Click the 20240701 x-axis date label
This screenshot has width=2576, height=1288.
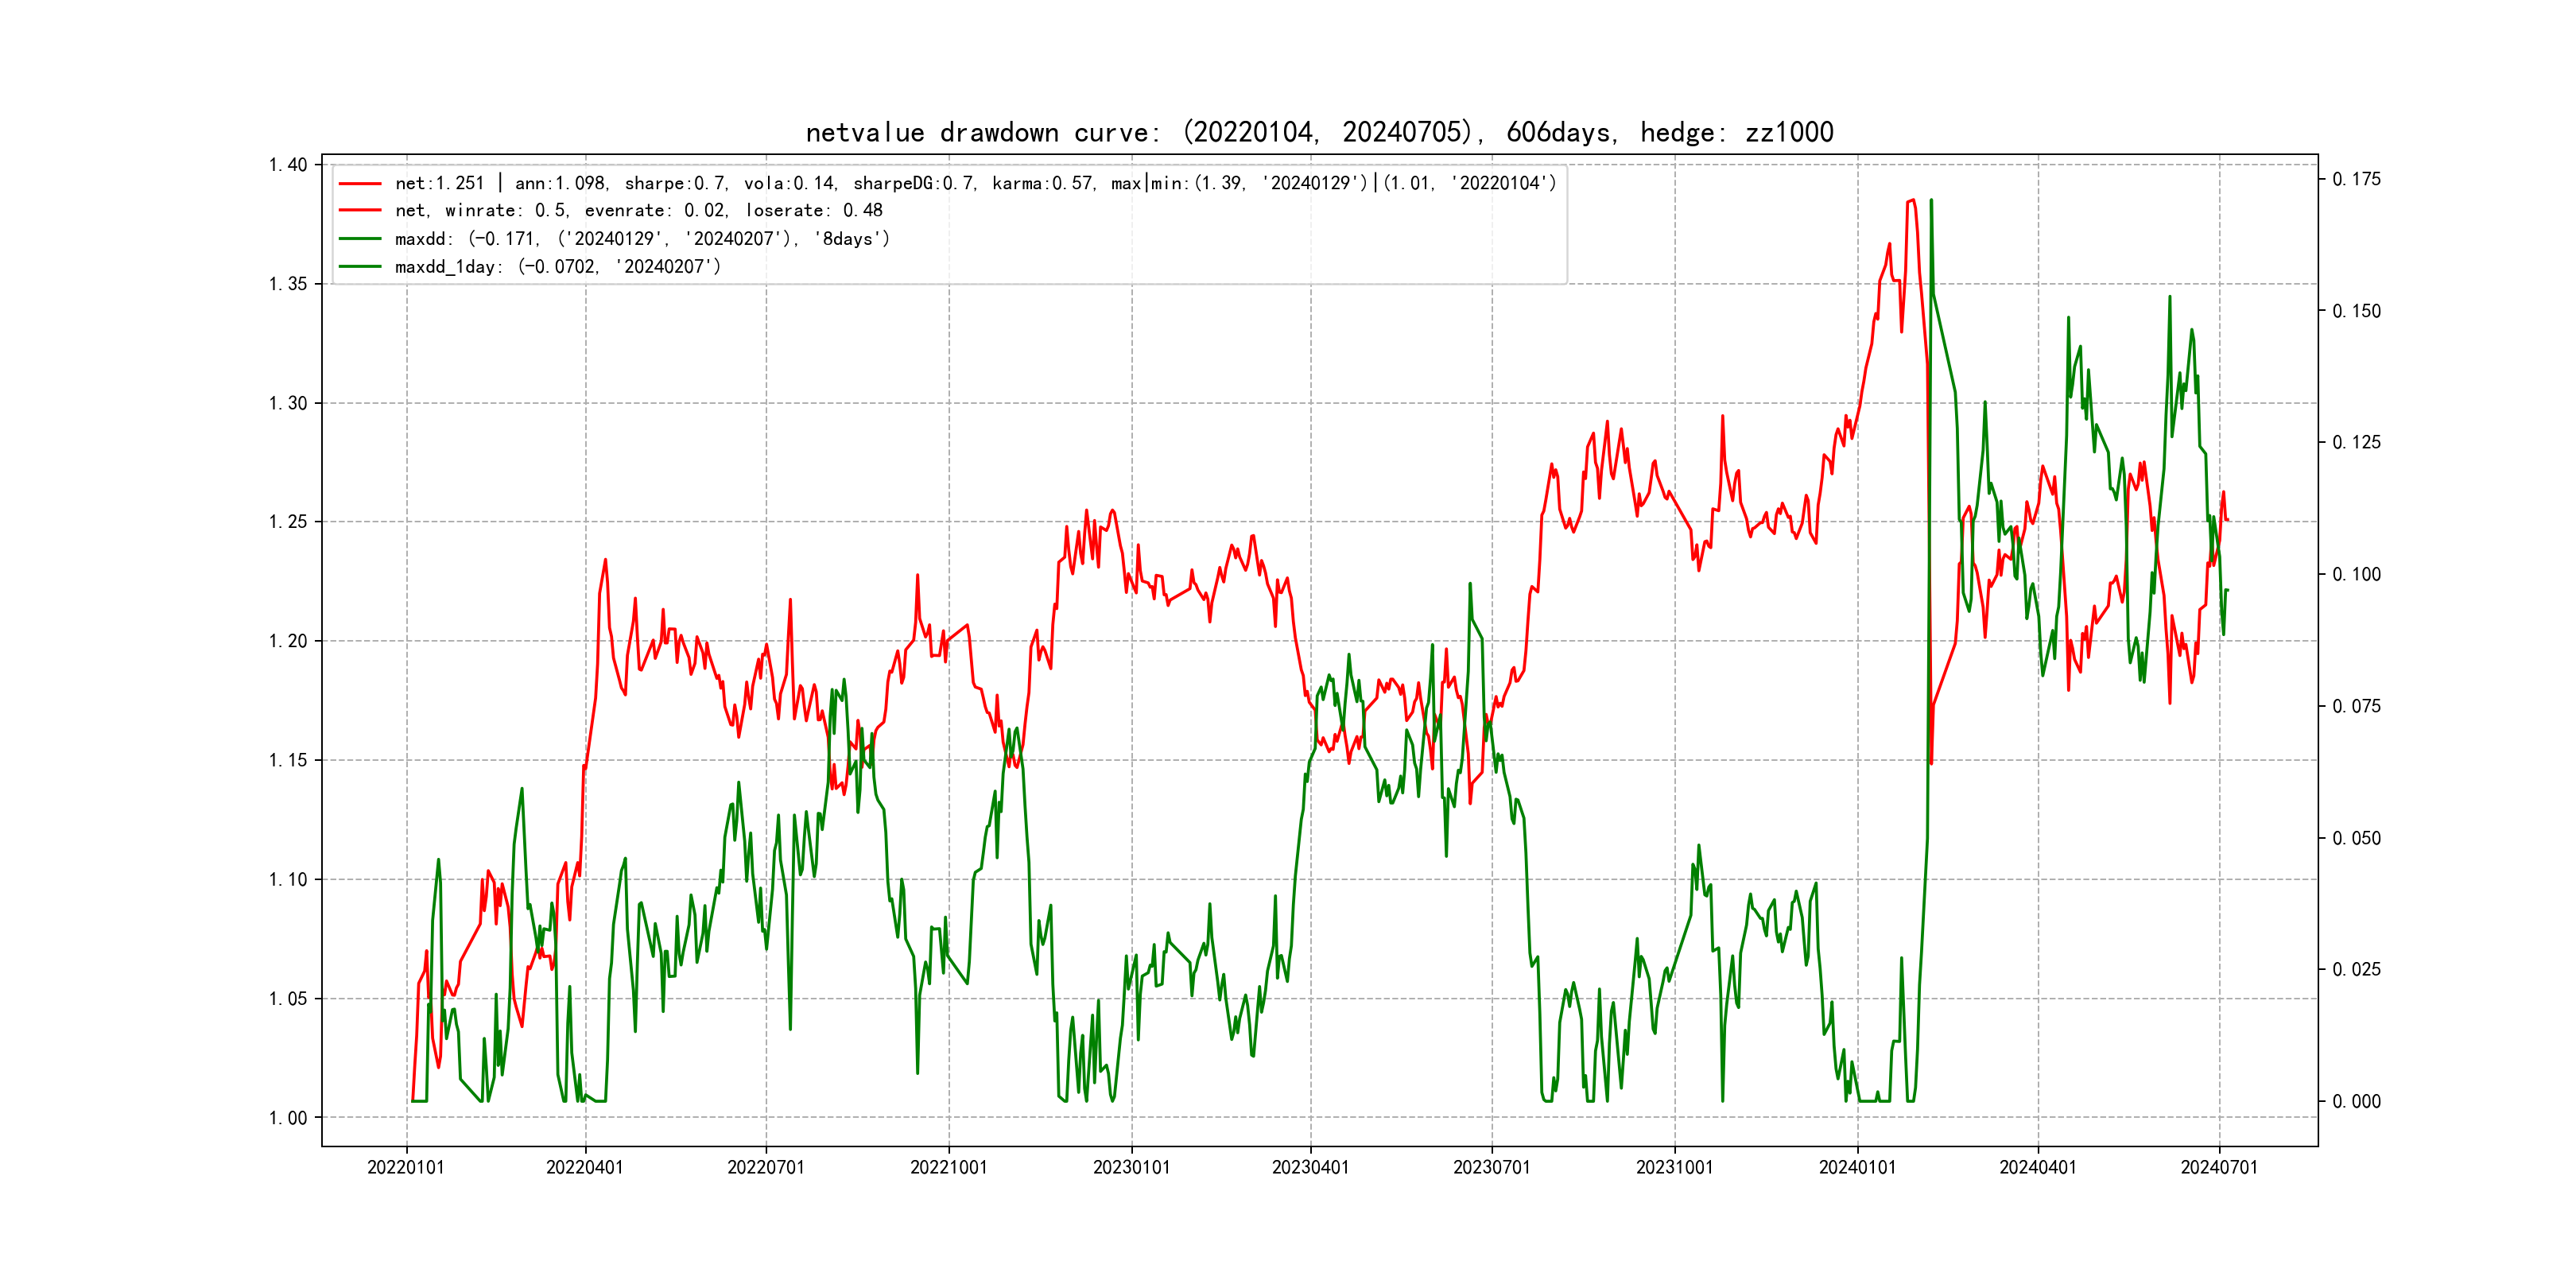pyautogui.click(x=2219, y=1167)
